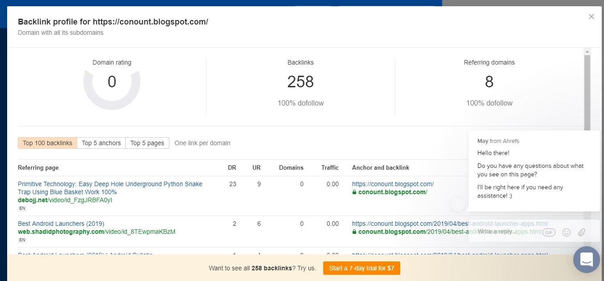604x281 pixels.
Task: Click the 258 backlinks text in trial banner
Action: (271, 268)
